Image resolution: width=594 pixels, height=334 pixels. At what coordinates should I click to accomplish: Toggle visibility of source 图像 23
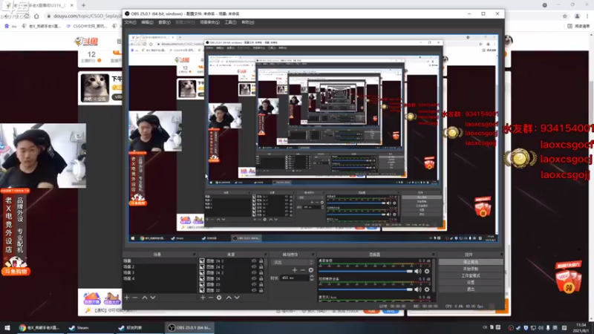point(254,284)
